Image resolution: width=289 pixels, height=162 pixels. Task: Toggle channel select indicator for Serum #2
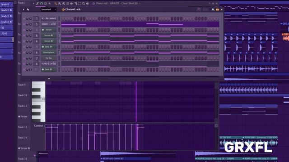(59, 36)
